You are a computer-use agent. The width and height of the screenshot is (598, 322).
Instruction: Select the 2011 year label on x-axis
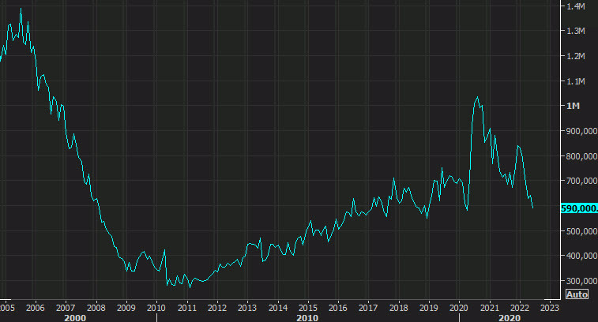click(x=187, y=307)
